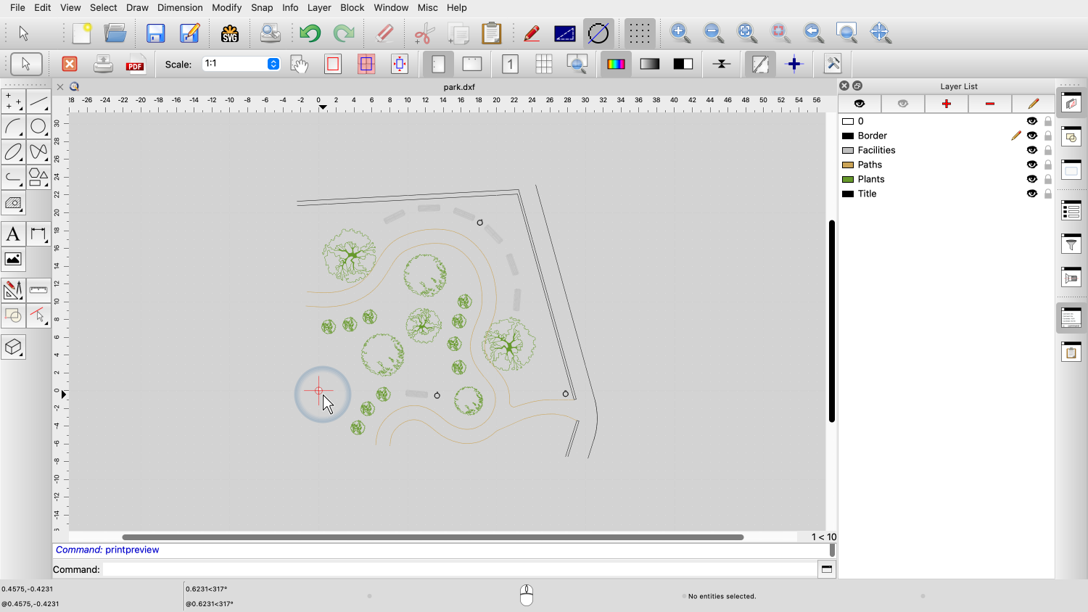Toggle the grid display icon
1088x612 pixels.
point(639,33)
